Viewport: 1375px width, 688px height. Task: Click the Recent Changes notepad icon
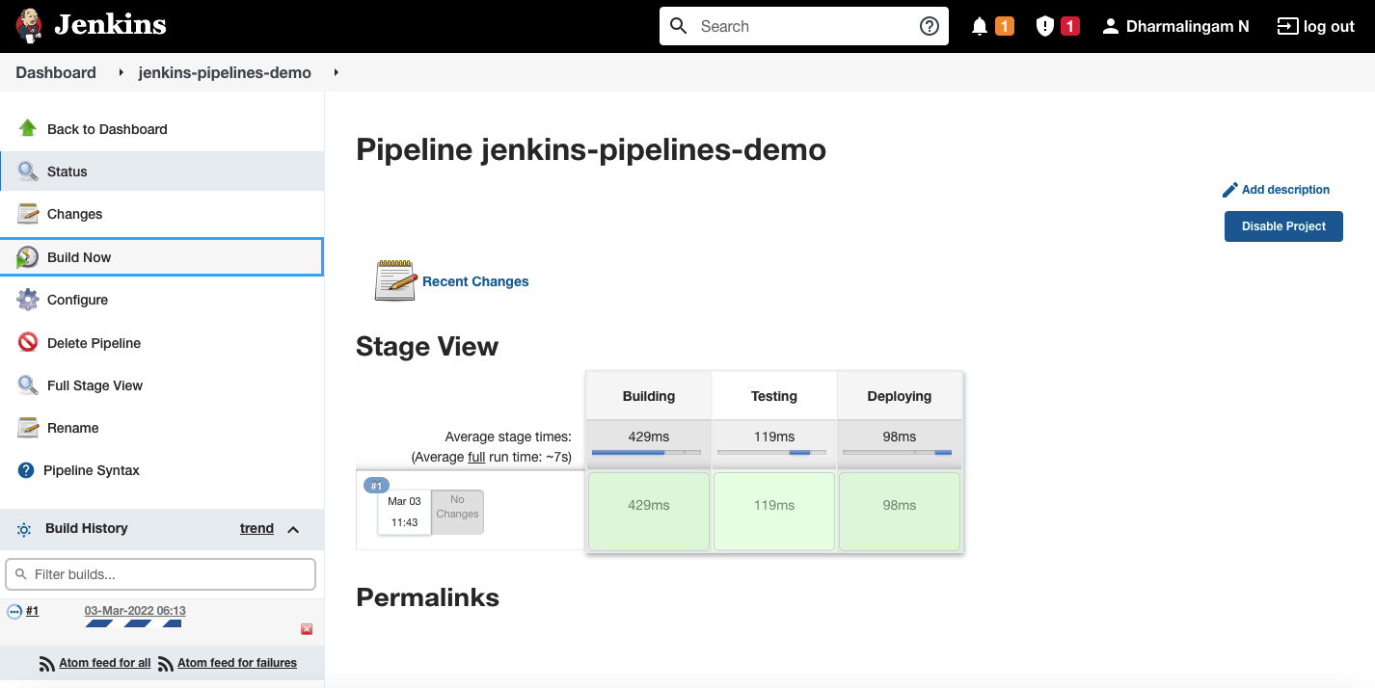395,280
